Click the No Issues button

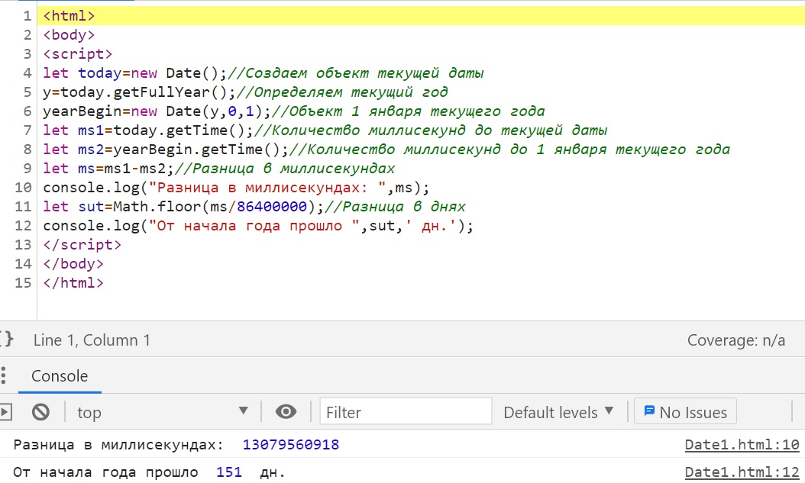point(685,412)
